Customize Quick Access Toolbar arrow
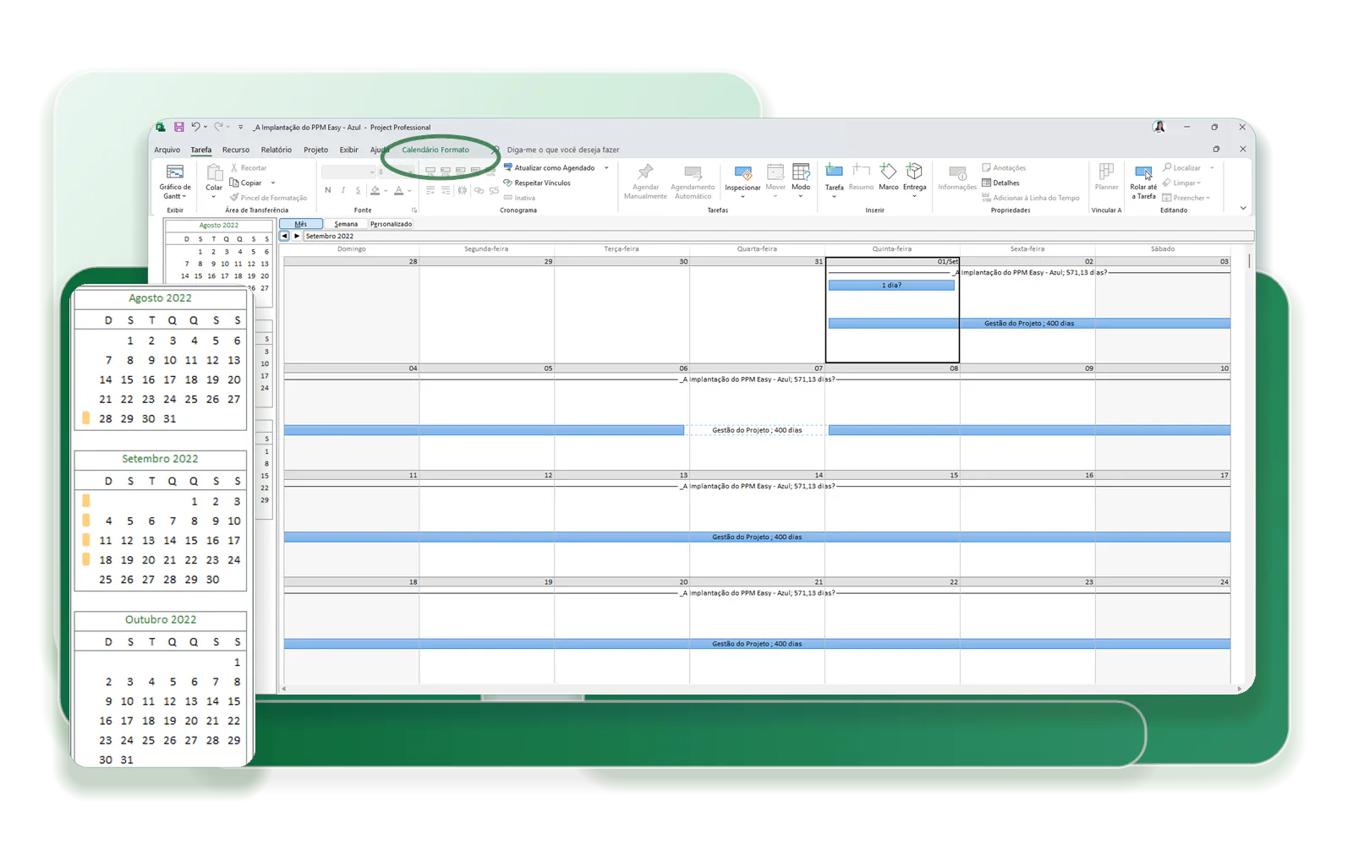The image size is (1353, 845). point(241,127)
